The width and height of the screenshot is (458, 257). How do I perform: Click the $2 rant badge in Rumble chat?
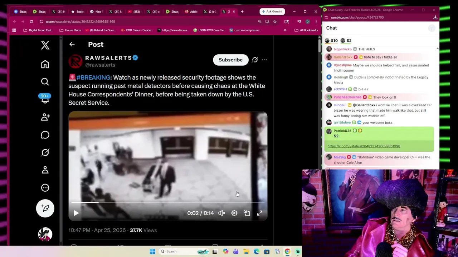coord(346,41)
